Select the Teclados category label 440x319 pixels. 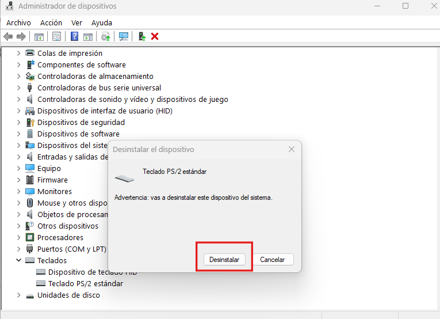(52, 261)
